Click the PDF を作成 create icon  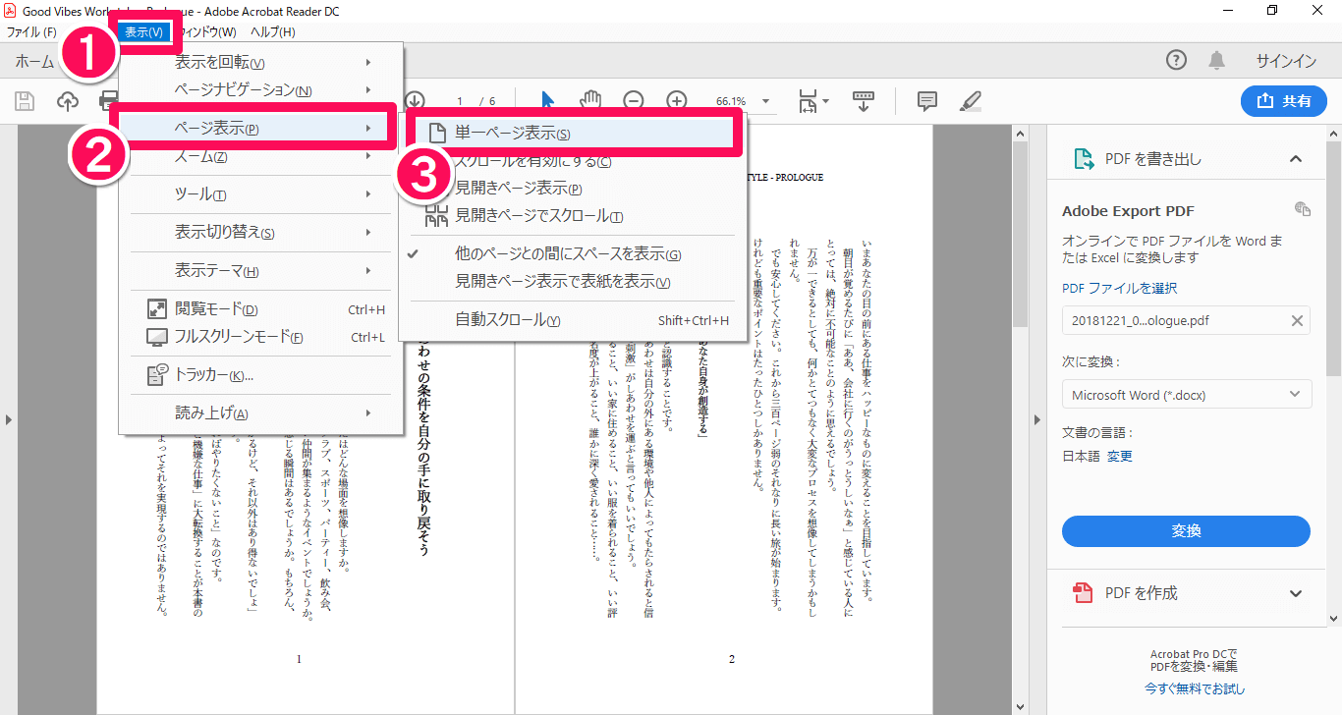coord(1083,592)
